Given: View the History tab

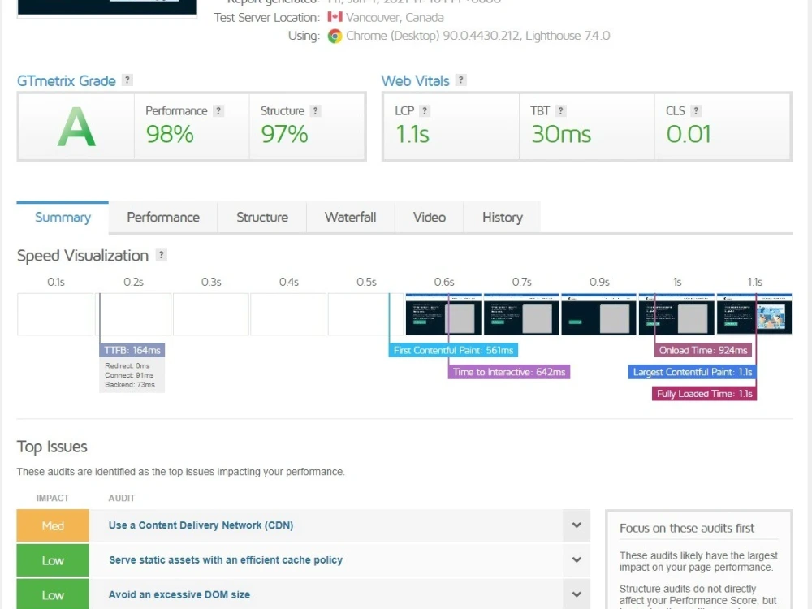Looking at the screenshot, I should pyautogui.click(x=503, y=218).
